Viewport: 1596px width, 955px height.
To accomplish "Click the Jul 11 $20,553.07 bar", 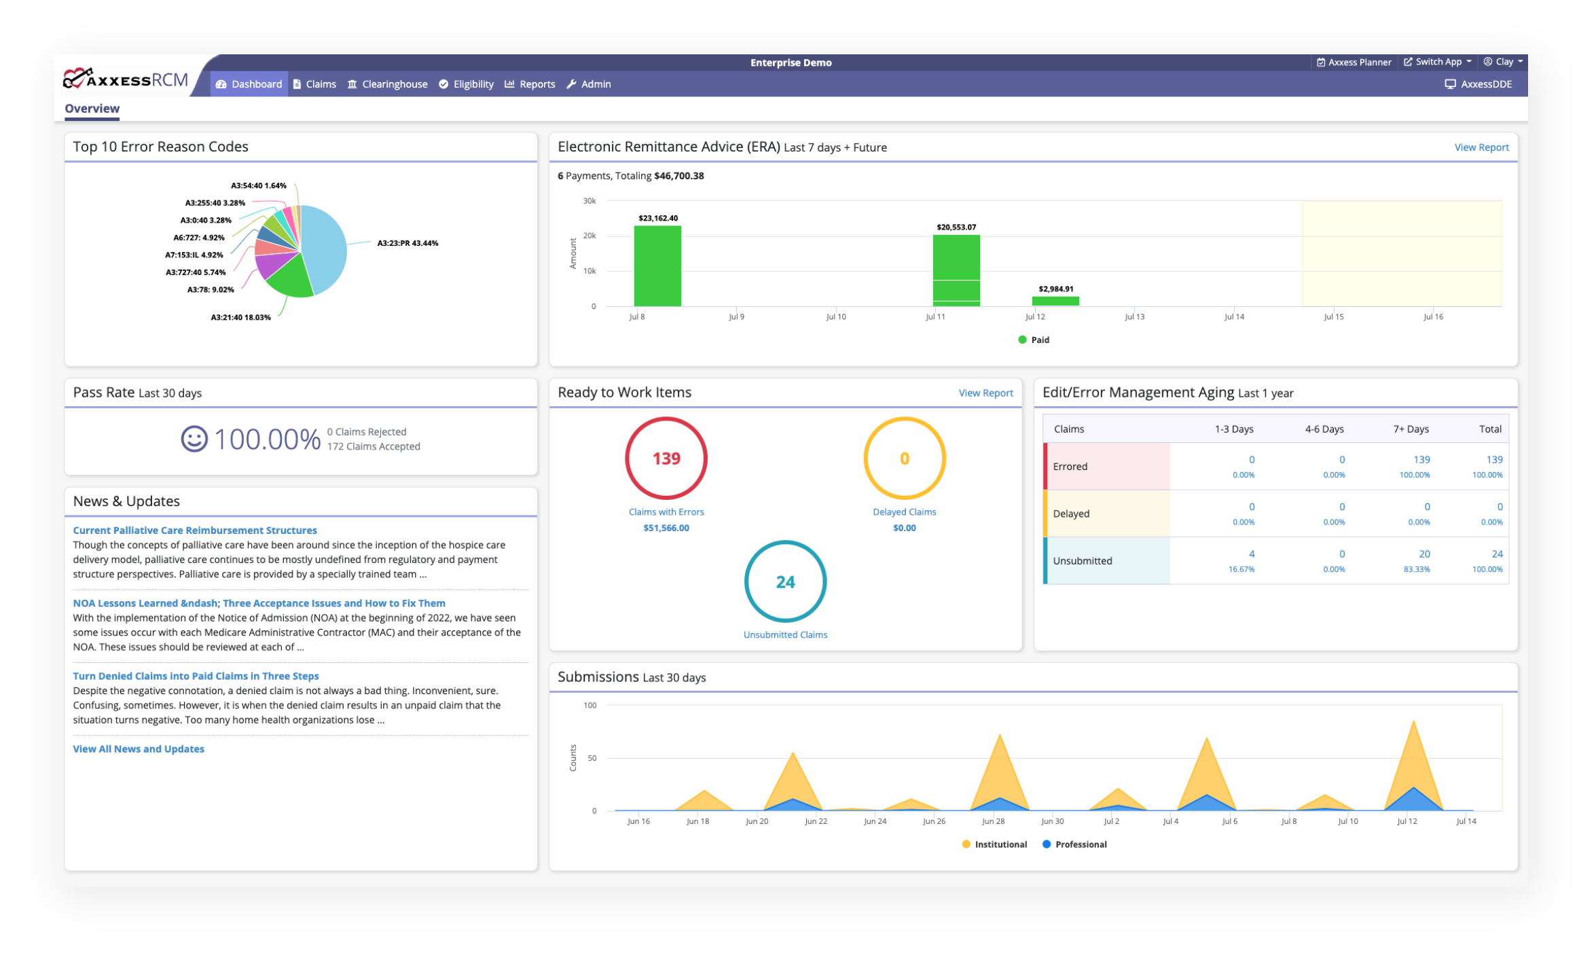I will click(x=956, y=270).
